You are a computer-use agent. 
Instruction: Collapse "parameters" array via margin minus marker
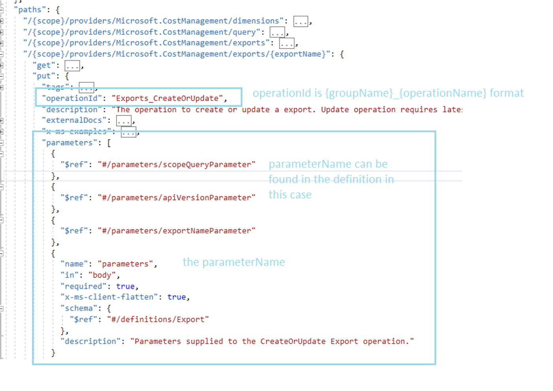pos(2,143)
